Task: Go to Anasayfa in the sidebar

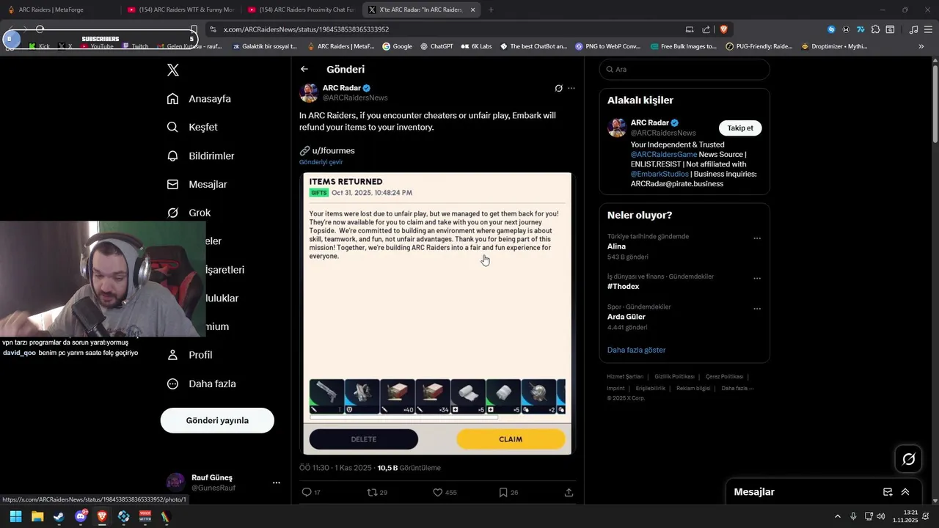Action: 199,98
